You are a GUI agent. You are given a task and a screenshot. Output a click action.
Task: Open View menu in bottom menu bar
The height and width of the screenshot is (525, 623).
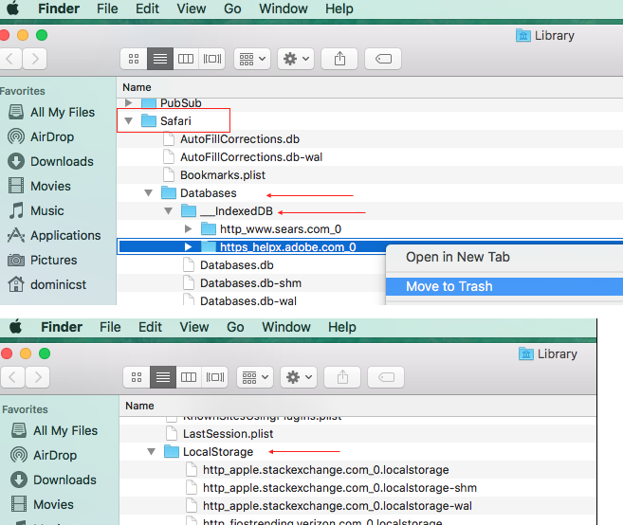(194, 327)
